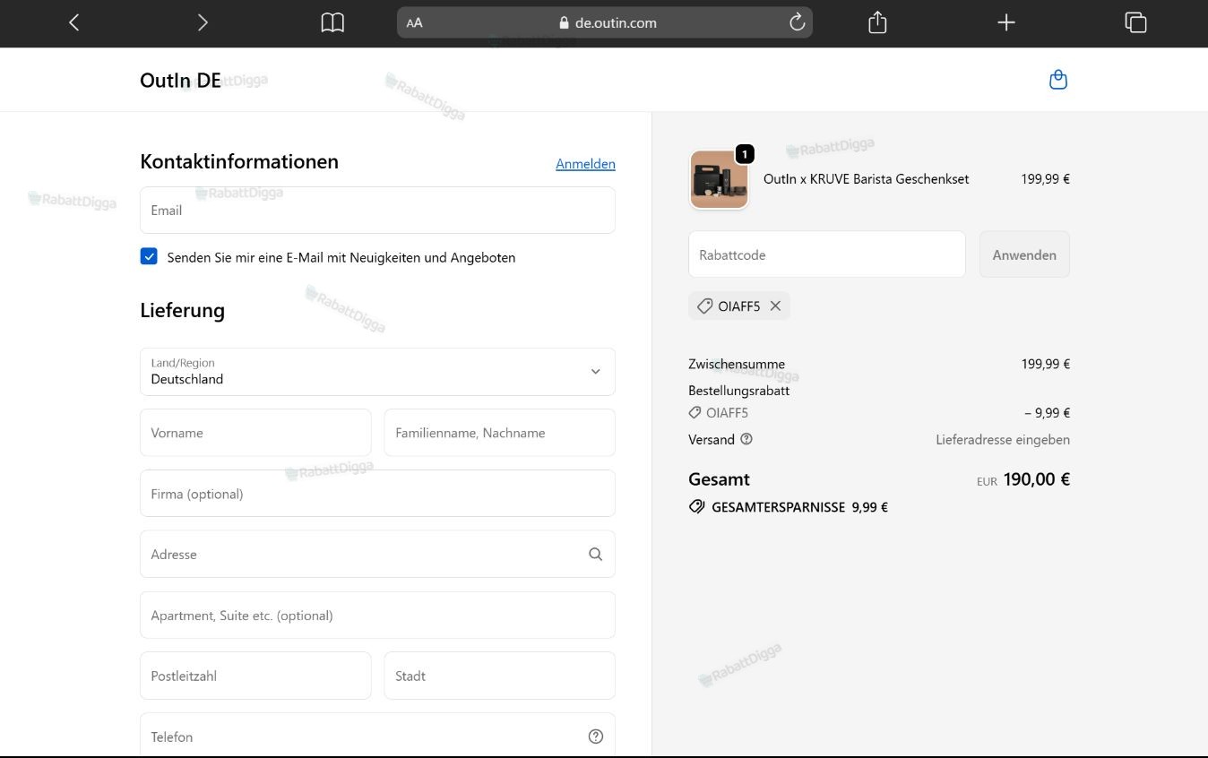Screen dimensions: 1208x758
Task: Focus the Familienname, Nachname field
Action: [x=499, y=433]
